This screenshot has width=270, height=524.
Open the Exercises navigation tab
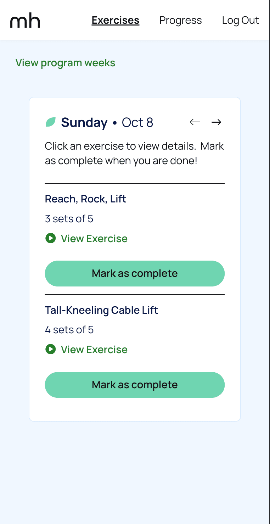pos(115,21)
